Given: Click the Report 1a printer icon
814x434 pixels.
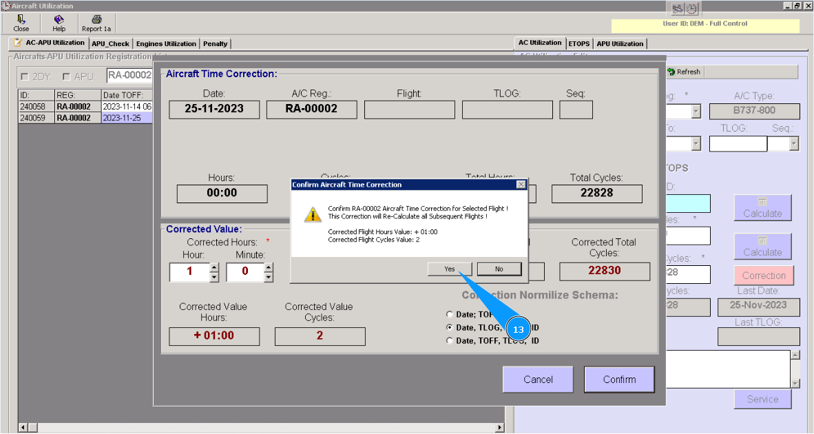Looking at the screenshot, I should click(x=96, y=23).
